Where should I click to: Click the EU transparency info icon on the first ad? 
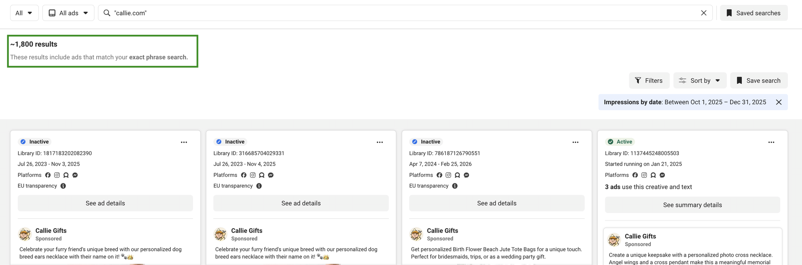(x=63, y=186)
